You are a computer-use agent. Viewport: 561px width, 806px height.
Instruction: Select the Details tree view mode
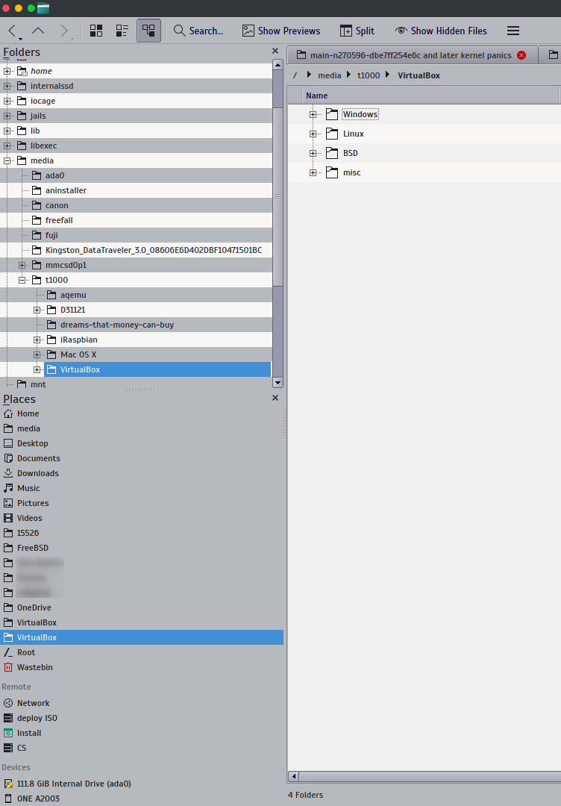[148, 31]
